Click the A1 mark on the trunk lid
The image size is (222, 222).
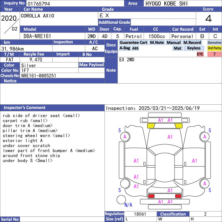pos(170,191)
